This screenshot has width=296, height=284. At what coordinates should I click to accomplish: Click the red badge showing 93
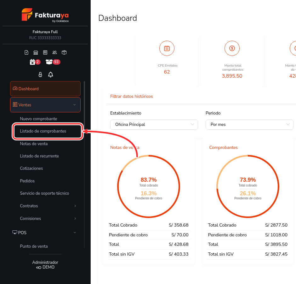click(56, 62)
